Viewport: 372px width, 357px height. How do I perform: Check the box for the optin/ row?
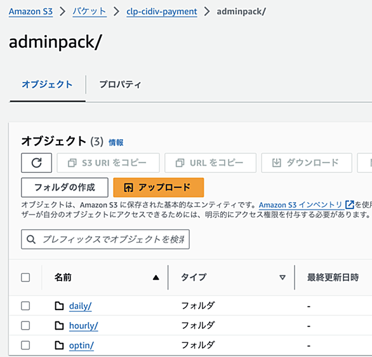(x=25, y=346)
